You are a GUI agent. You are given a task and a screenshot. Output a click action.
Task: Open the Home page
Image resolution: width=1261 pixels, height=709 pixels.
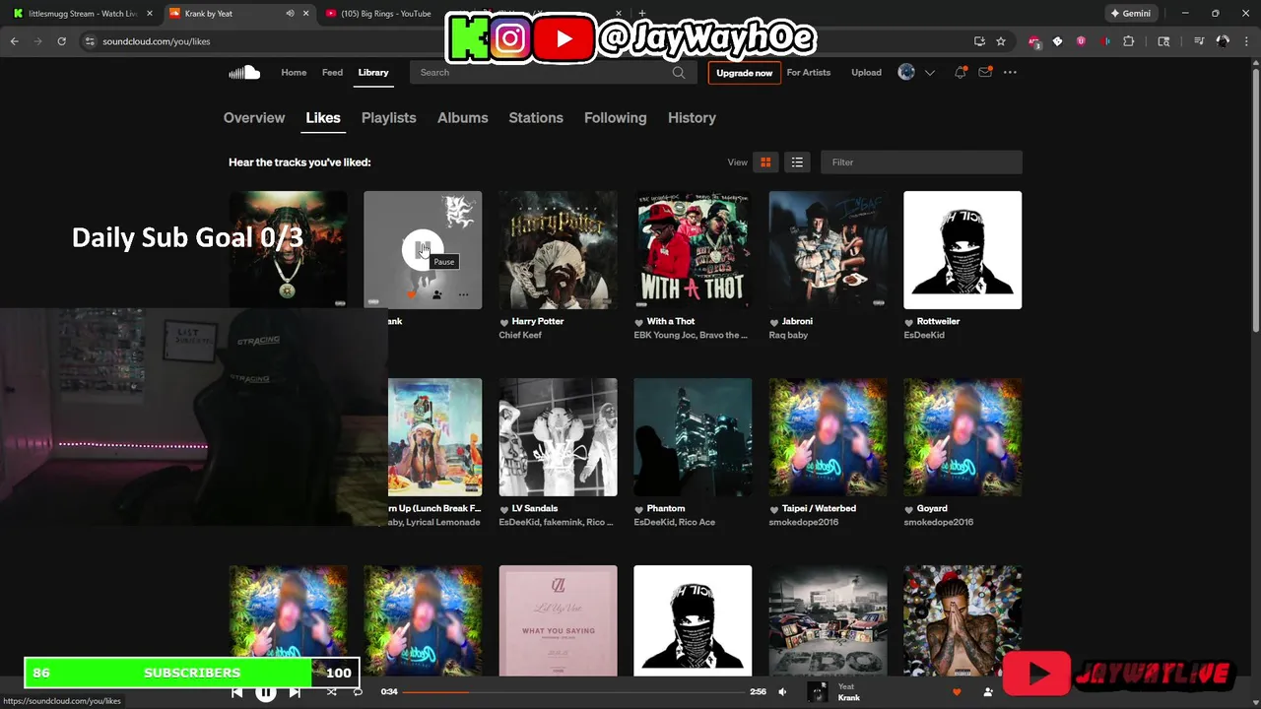[x=294, y=72]
